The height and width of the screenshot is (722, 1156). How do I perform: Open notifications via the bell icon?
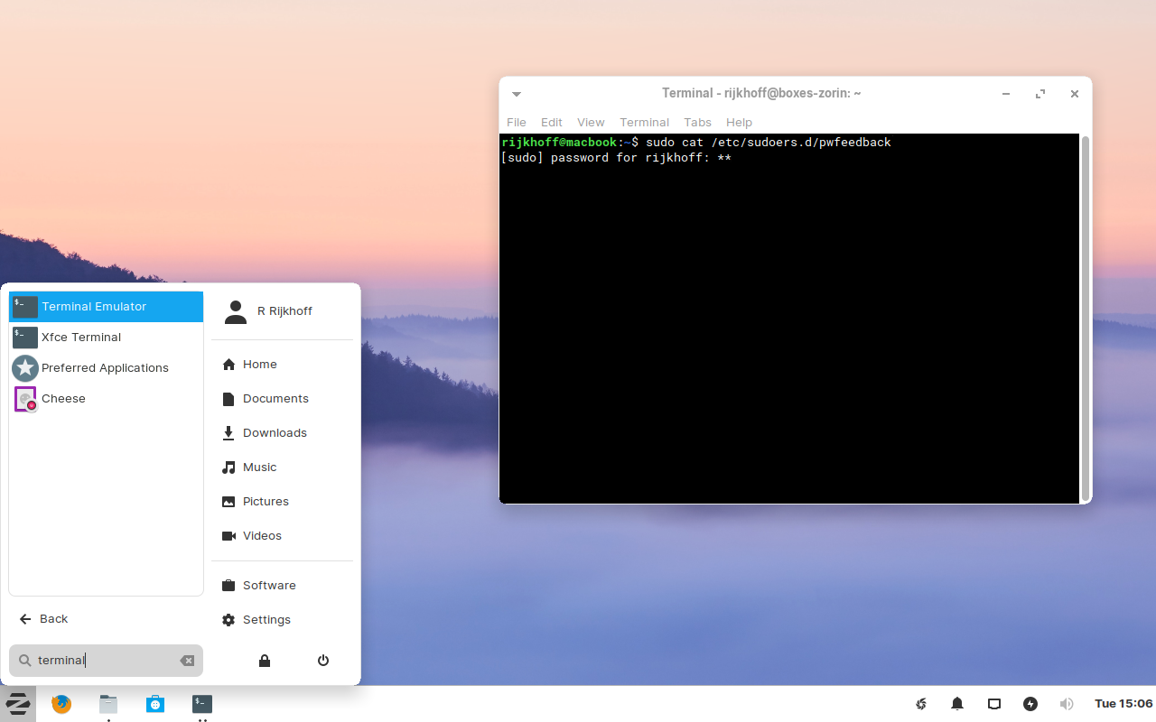[957, 704]
